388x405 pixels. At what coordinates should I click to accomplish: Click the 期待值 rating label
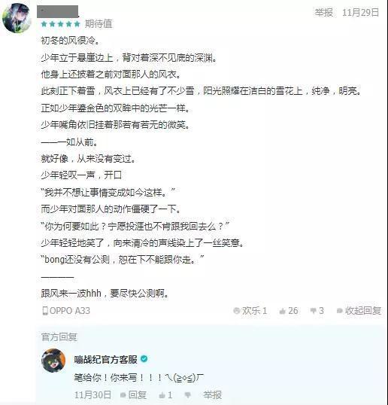pyautogui.click(x=99, y=24)
